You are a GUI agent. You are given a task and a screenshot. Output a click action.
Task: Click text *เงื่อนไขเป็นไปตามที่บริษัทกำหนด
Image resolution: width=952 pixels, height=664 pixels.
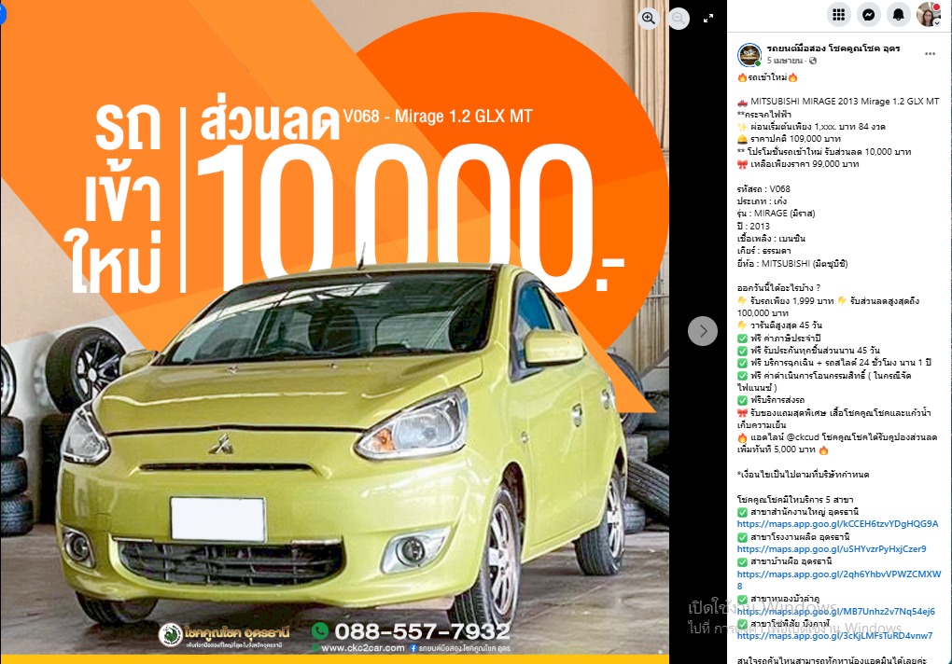(x=803, y=475)
